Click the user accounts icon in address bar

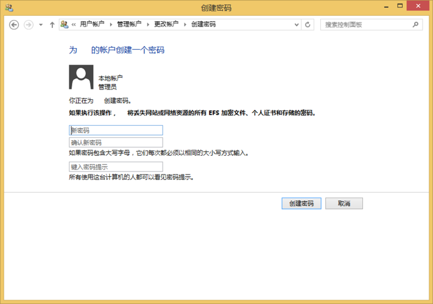[65, 24]
